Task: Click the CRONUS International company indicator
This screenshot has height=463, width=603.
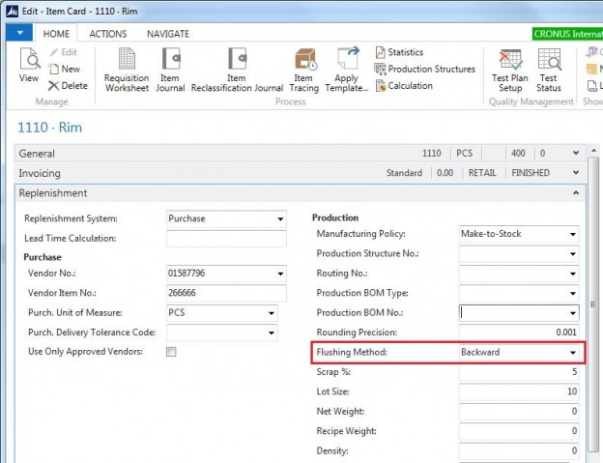Action: 567,34
